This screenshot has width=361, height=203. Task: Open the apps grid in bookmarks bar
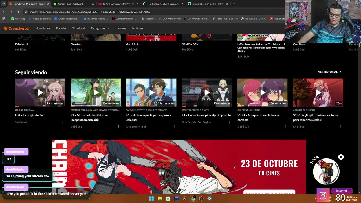coord(4,19)
